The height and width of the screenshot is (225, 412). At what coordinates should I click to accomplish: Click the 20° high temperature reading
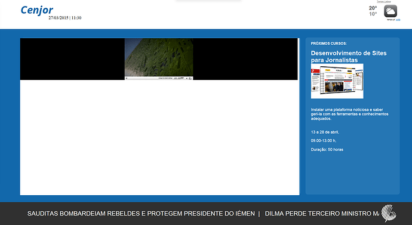(373, 8)
